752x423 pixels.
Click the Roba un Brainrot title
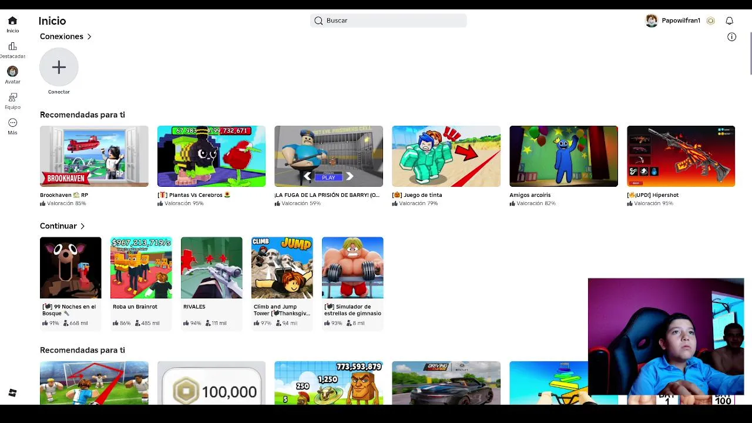tap(135, 307)
